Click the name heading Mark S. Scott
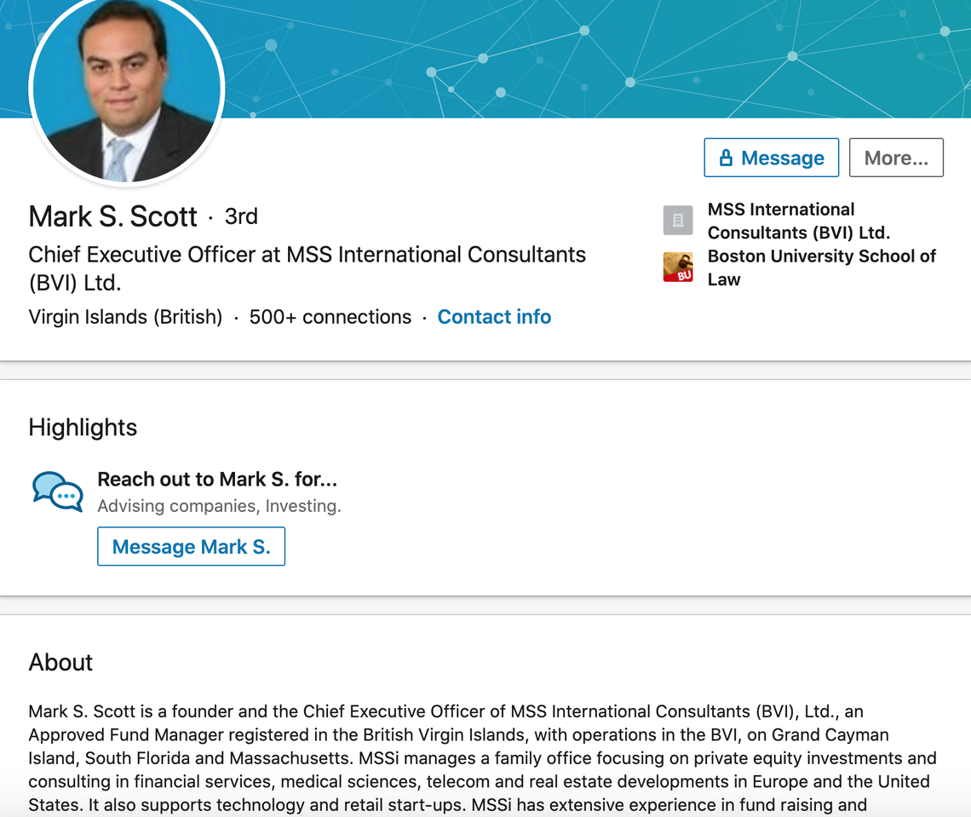971x817 pixels. tap(113, 216)
